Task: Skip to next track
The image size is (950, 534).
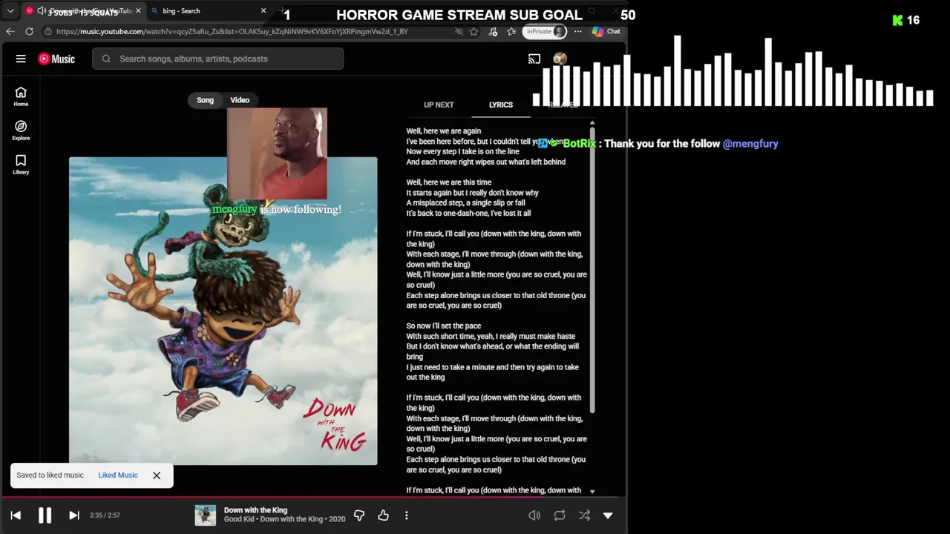Action: point(74,515)
